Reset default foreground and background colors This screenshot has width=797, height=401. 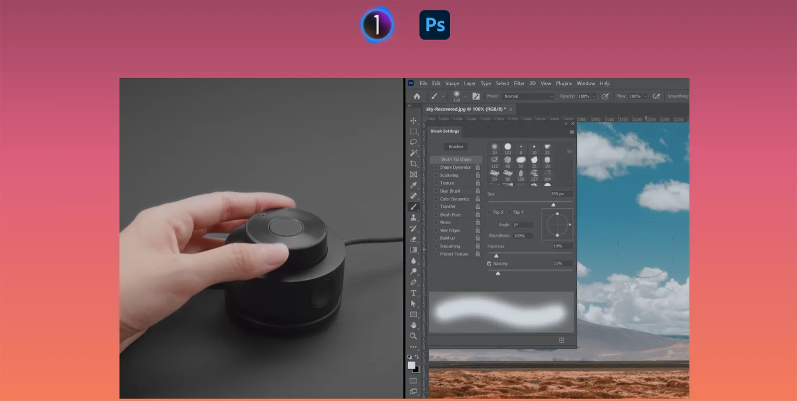click(409, 357)
